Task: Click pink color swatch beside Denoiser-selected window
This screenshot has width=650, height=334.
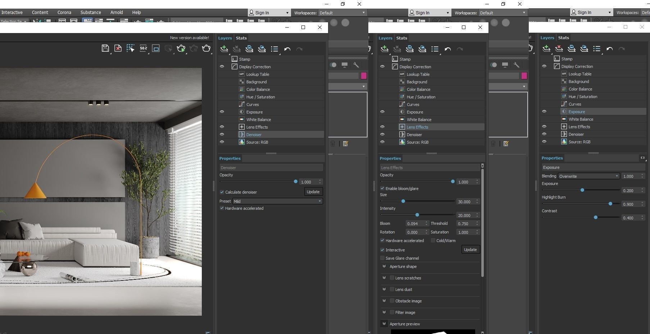Action: point(364,75)
